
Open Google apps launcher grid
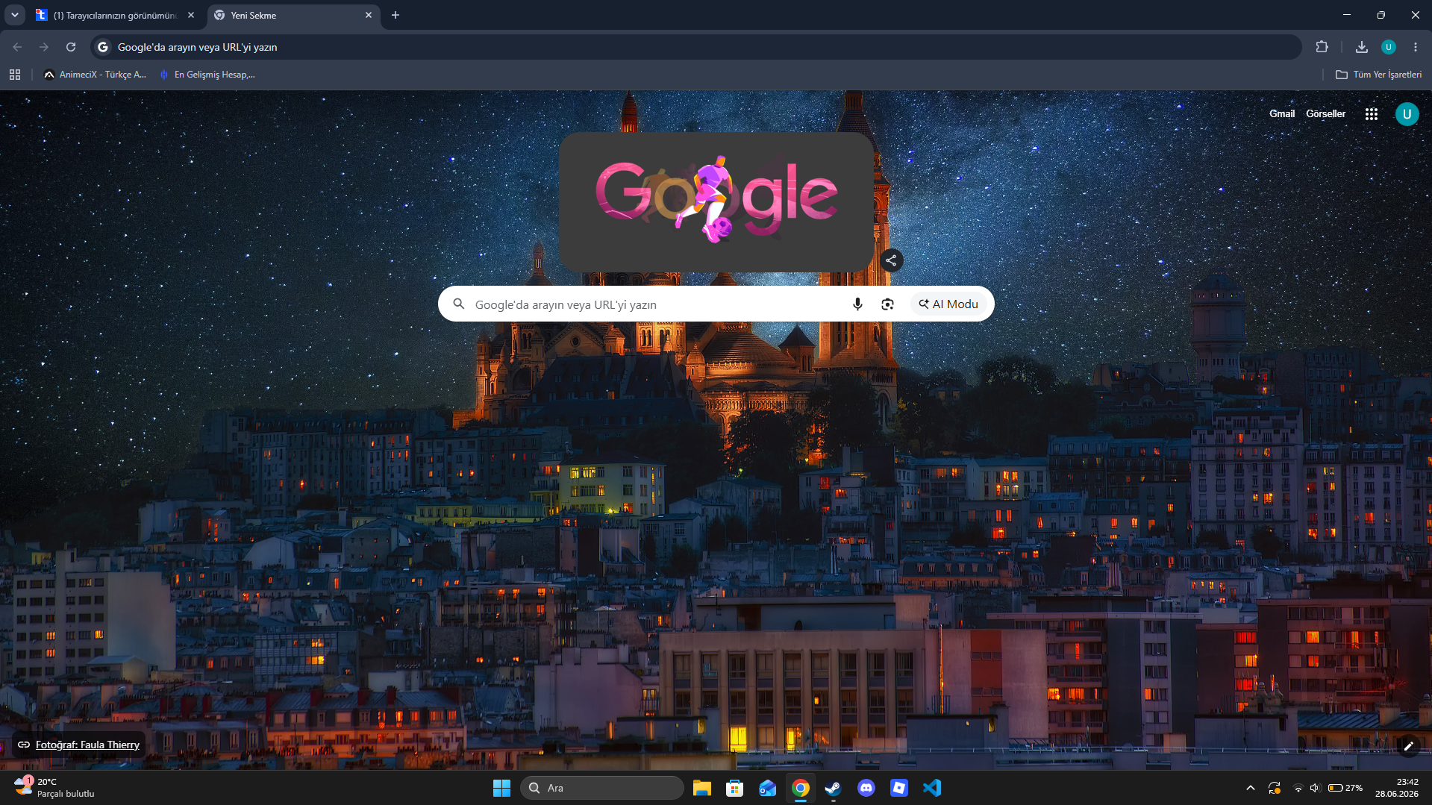pyautogui.click(x=1371, y=114)
